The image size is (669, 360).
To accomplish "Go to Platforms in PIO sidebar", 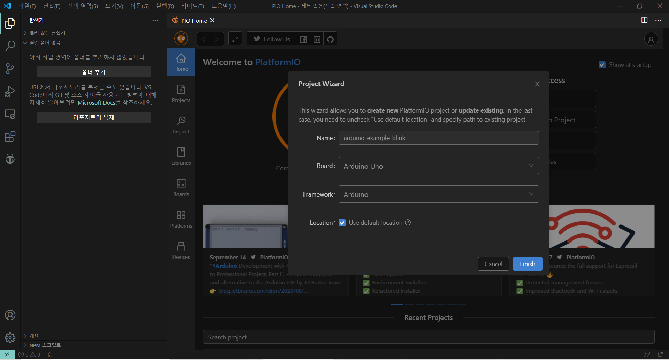I will pyautogui.click(x=181, y=219).
